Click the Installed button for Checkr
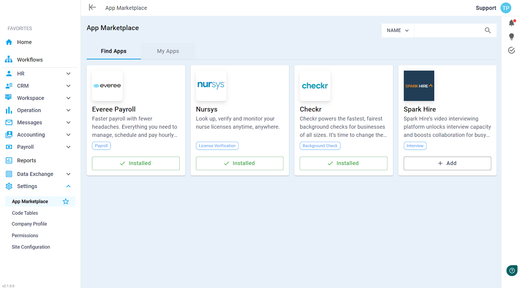This screenshot has height=288, width=520. tap(344, 164)
